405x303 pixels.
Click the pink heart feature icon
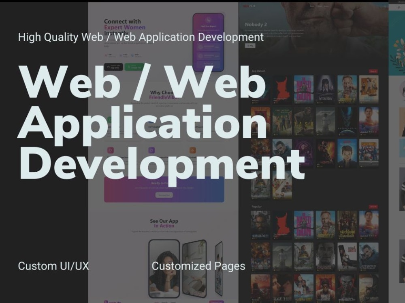pos(111,150)
